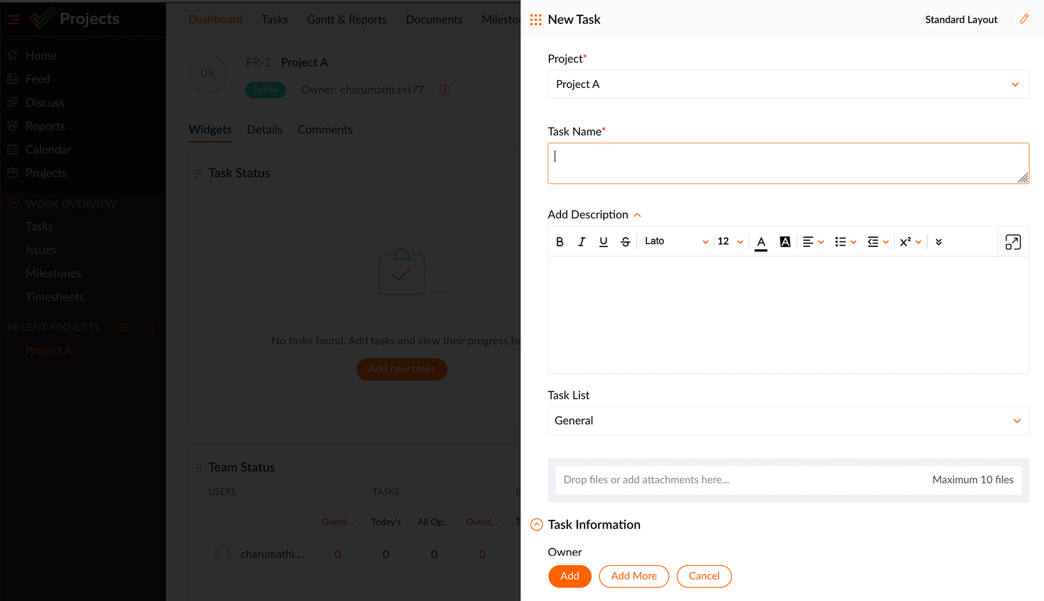1044x601 pixels.
Task: Click the Italic formatting icon
Action: (582, 241)
